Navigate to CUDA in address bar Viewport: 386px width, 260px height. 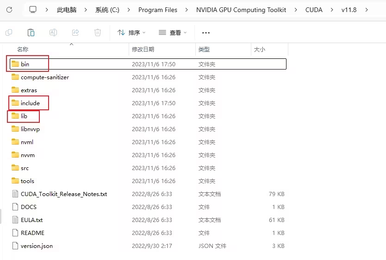[314, 10]
